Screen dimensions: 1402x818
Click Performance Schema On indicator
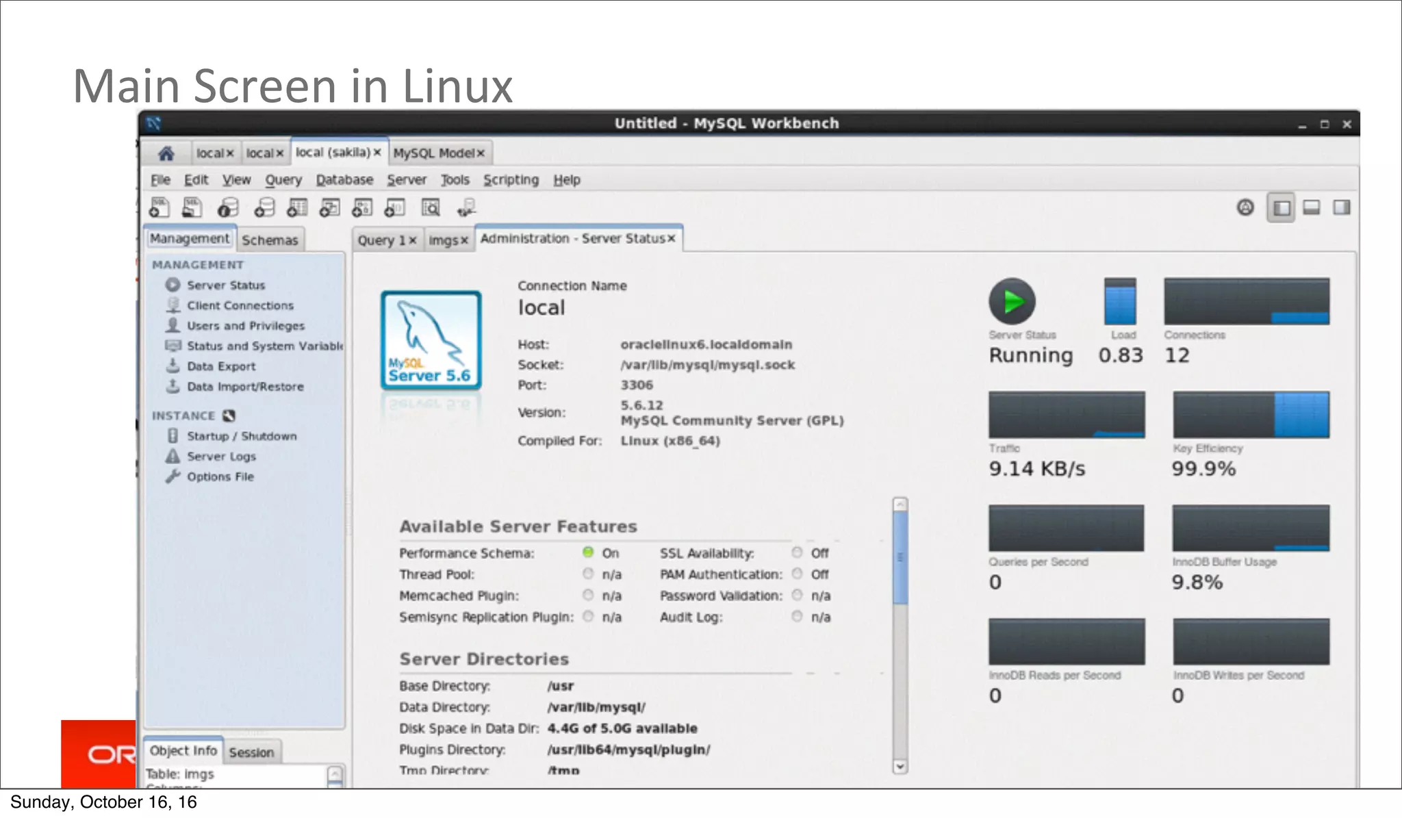point(588,552)
